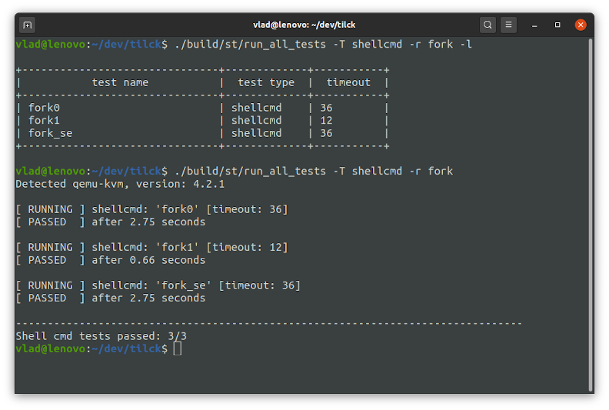Click the RUNNING line for 'fork_se'
Viewport: 609px width, 410px height.
click(158, 285)
